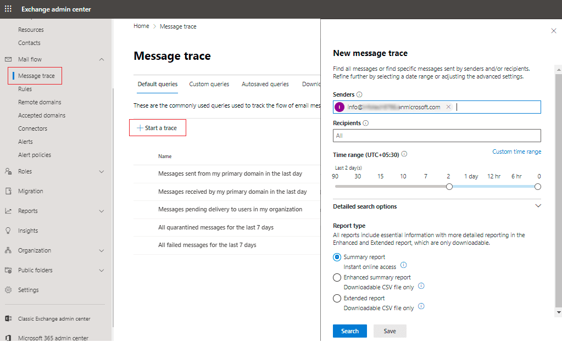562x342 pixels.
Task: Click the Summary report info icon
Action: 403,266
